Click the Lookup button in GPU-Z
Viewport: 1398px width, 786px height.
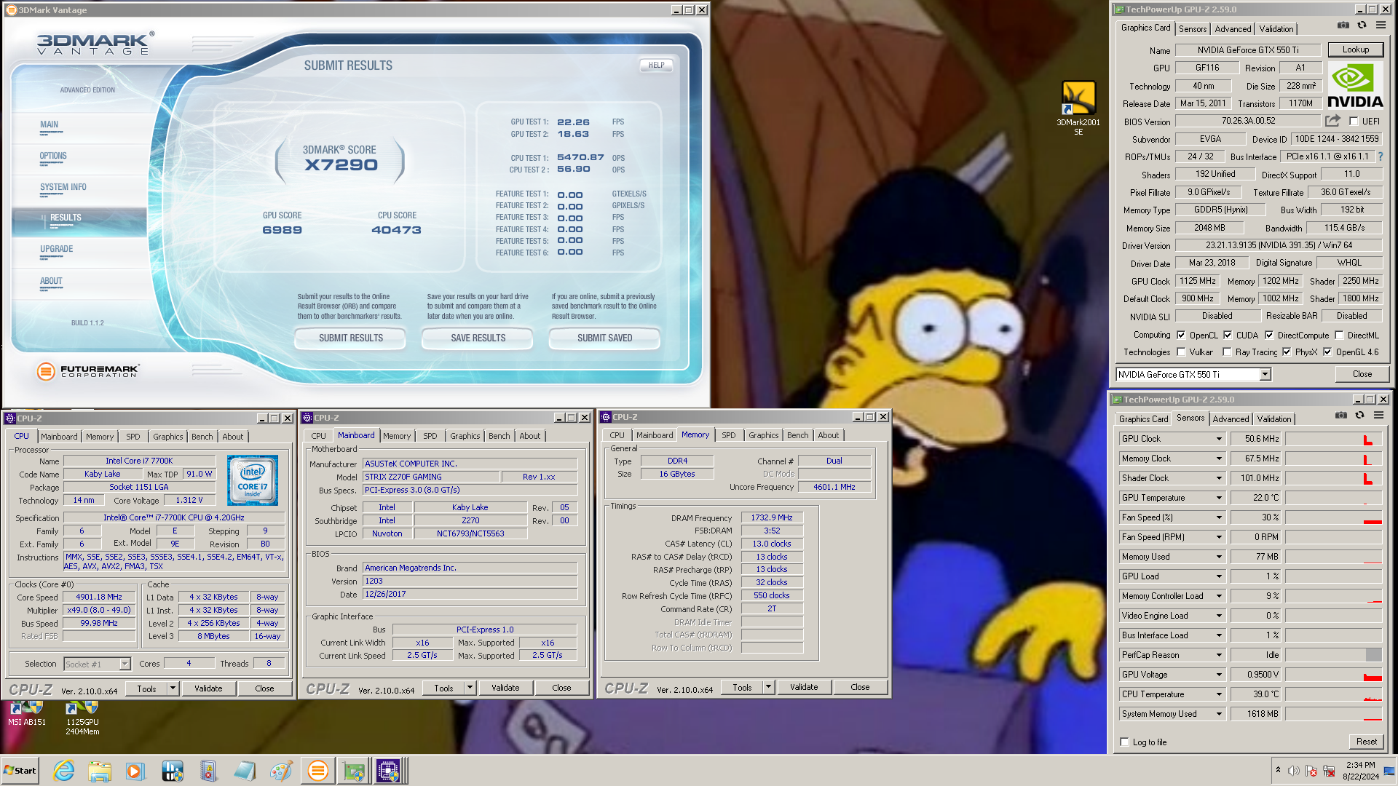[x=1356, y=49]
